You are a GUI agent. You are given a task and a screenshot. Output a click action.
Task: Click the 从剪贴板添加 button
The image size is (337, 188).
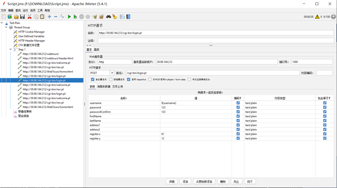coord(204,181)
